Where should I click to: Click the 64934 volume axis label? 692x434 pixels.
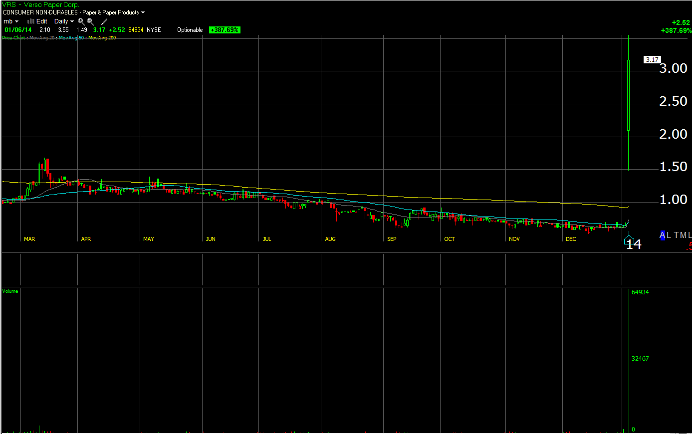pyautogui.click(x=640, y=292)
